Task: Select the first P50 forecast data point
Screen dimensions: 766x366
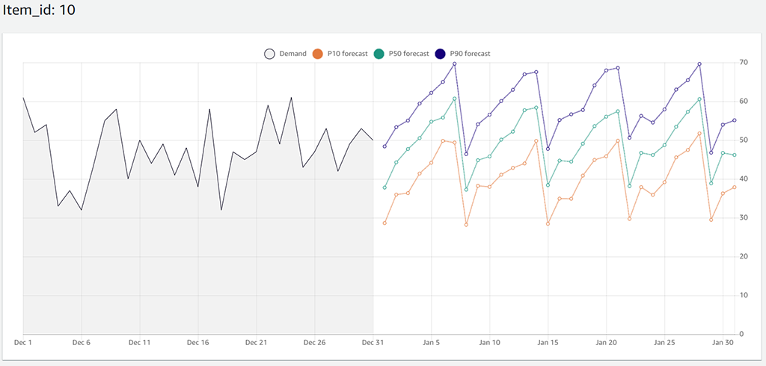Action: coord(384,187)
